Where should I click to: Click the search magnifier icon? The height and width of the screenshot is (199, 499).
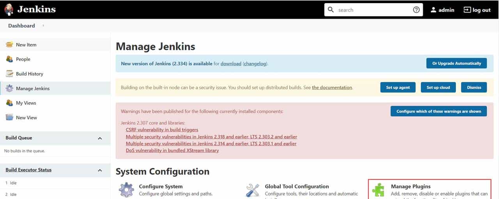coord(331,10)
